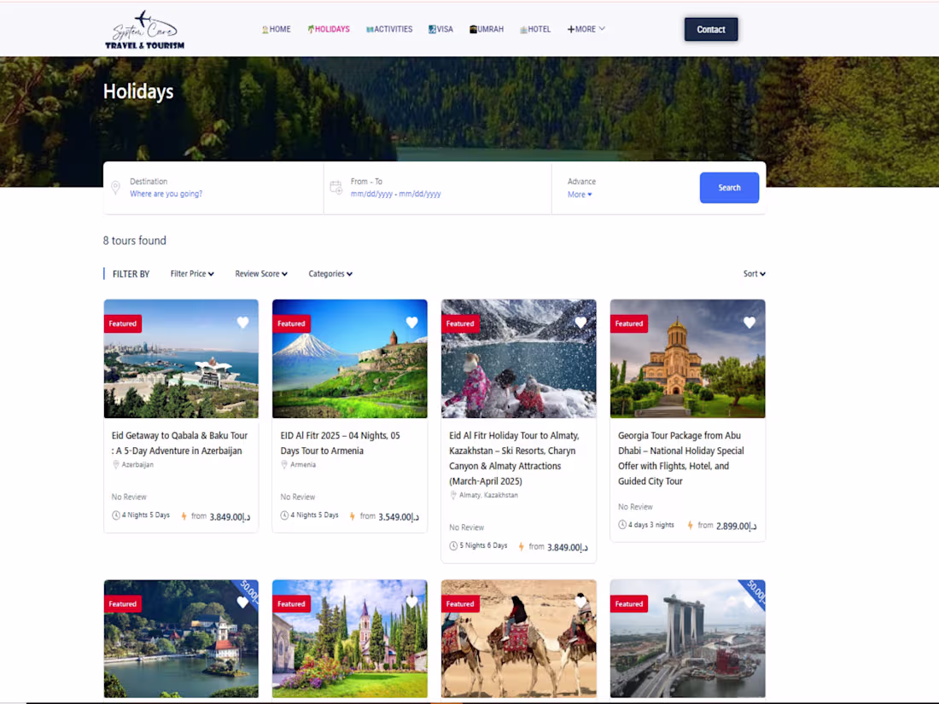Toggle the heart on the Armenia tour card

pos(411,323)
